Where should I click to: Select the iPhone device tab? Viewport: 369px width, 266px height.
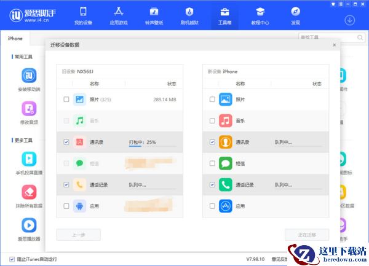pyautogui.click(x=15, y=38)
